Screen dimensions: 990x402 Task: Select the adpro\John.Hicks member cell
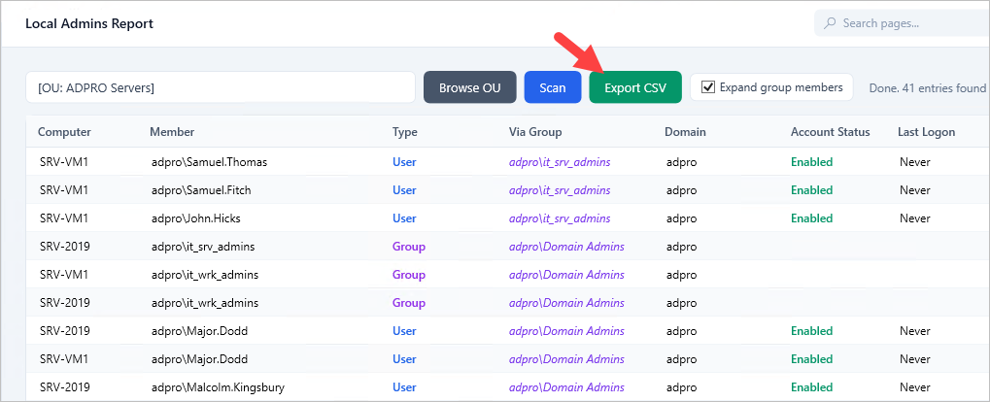point(195,218)
